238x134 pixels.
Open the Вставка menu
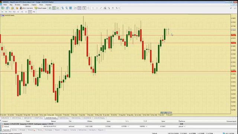pos(17,5)
